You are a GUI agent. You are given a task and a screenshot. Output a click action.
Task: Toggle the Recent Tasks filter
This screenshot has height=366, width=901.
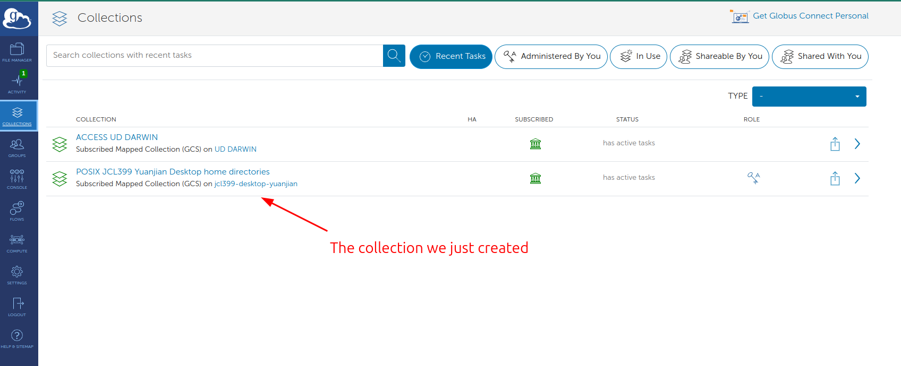[451, 56]
